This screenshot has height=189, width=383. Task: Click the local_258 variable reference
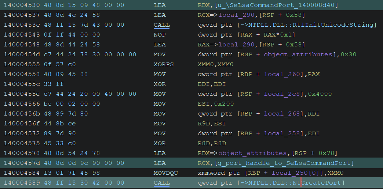[282, 133]
